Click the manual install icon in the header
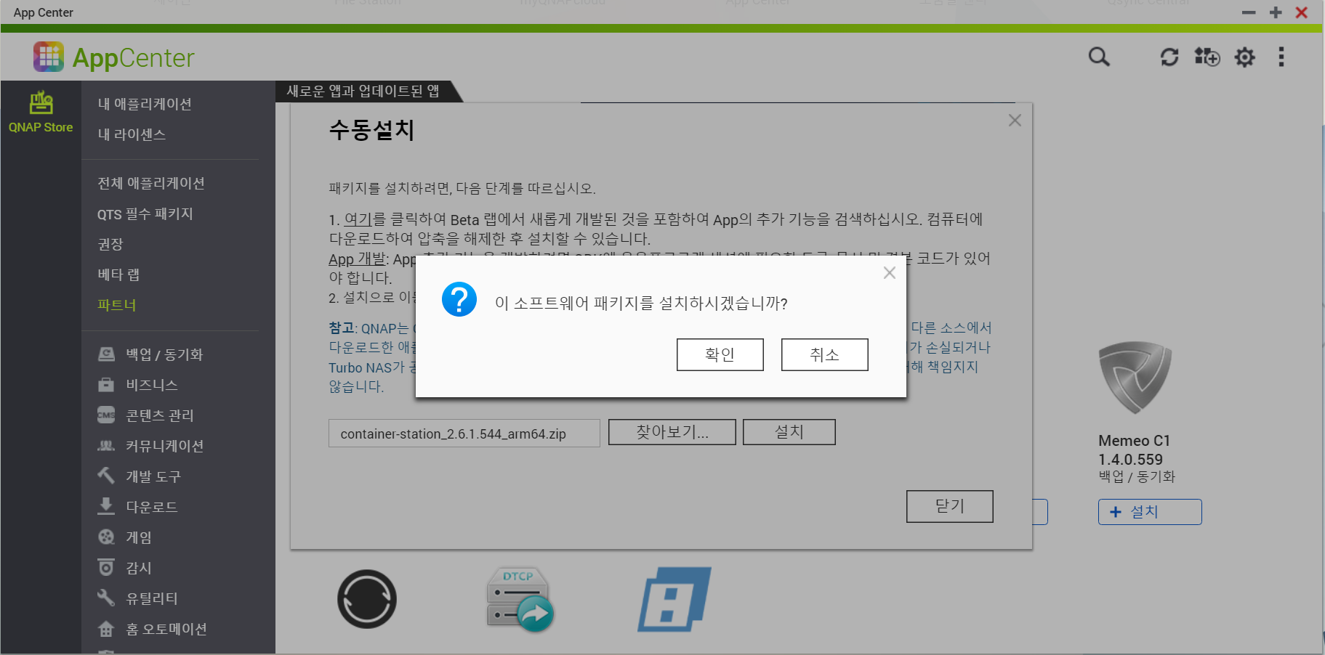 point(1207,57)
